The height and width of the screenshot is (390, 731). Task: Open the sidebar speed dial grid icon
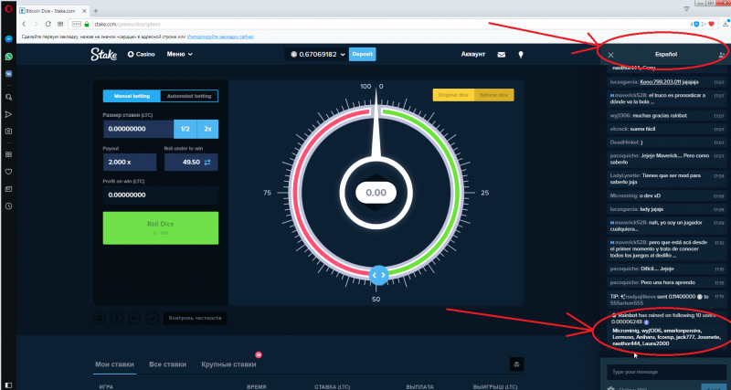coord(8,154)
